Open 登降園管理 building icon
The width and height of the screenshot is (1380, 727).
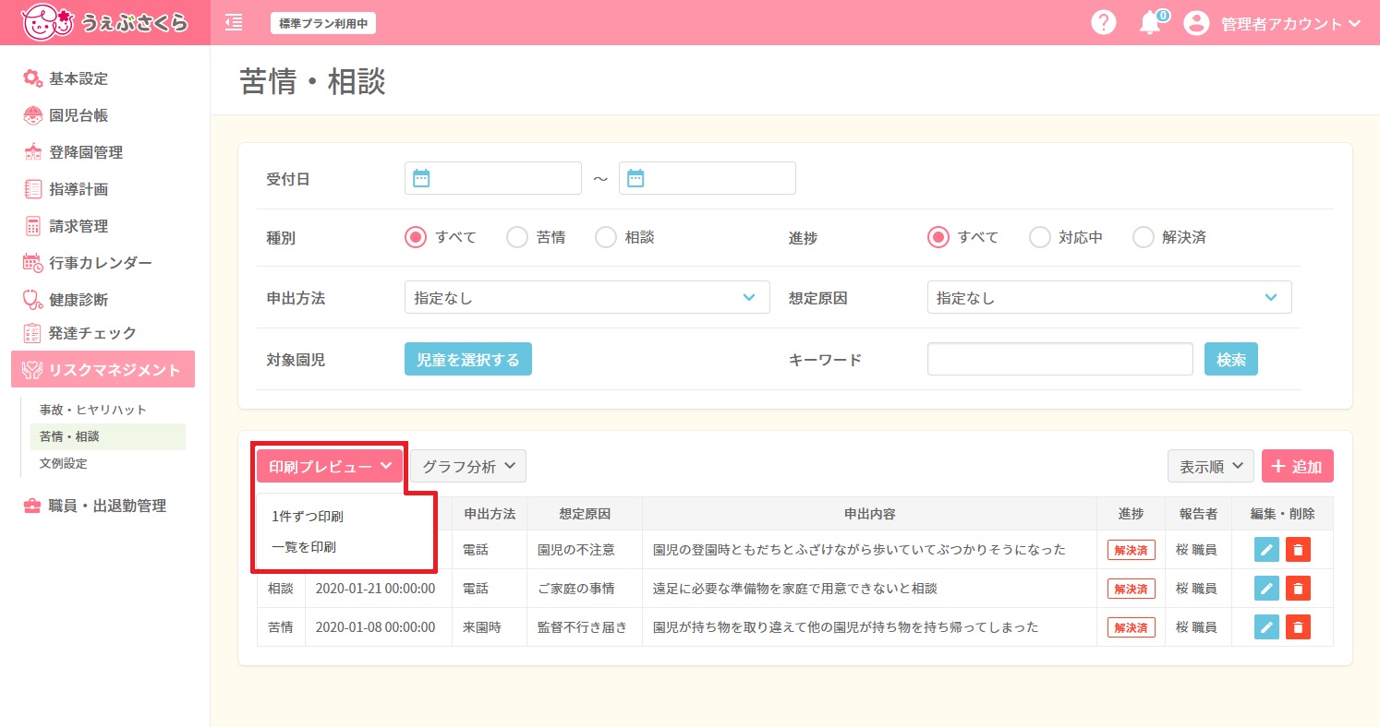[x=32, y=152]
